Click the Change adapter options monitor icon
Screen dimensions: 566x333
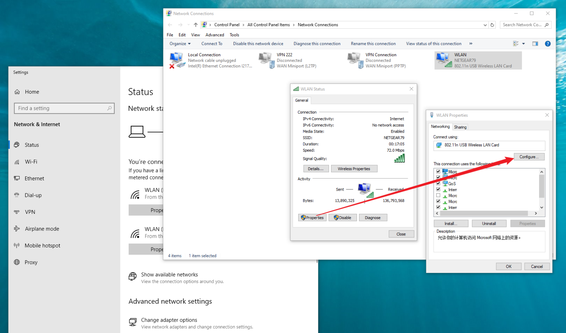pyautogui.click(x=133, y=322)
